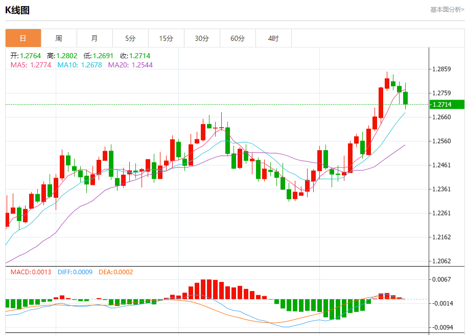Click the MA5: 1.2774 indicator label
This screenshot has height=335, width=467.
point(31,65)
